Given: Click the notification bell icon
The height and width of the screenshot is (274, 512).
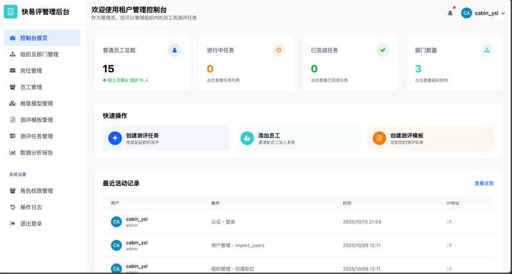Looking at the screenshot, I should [x=450, y=13].
